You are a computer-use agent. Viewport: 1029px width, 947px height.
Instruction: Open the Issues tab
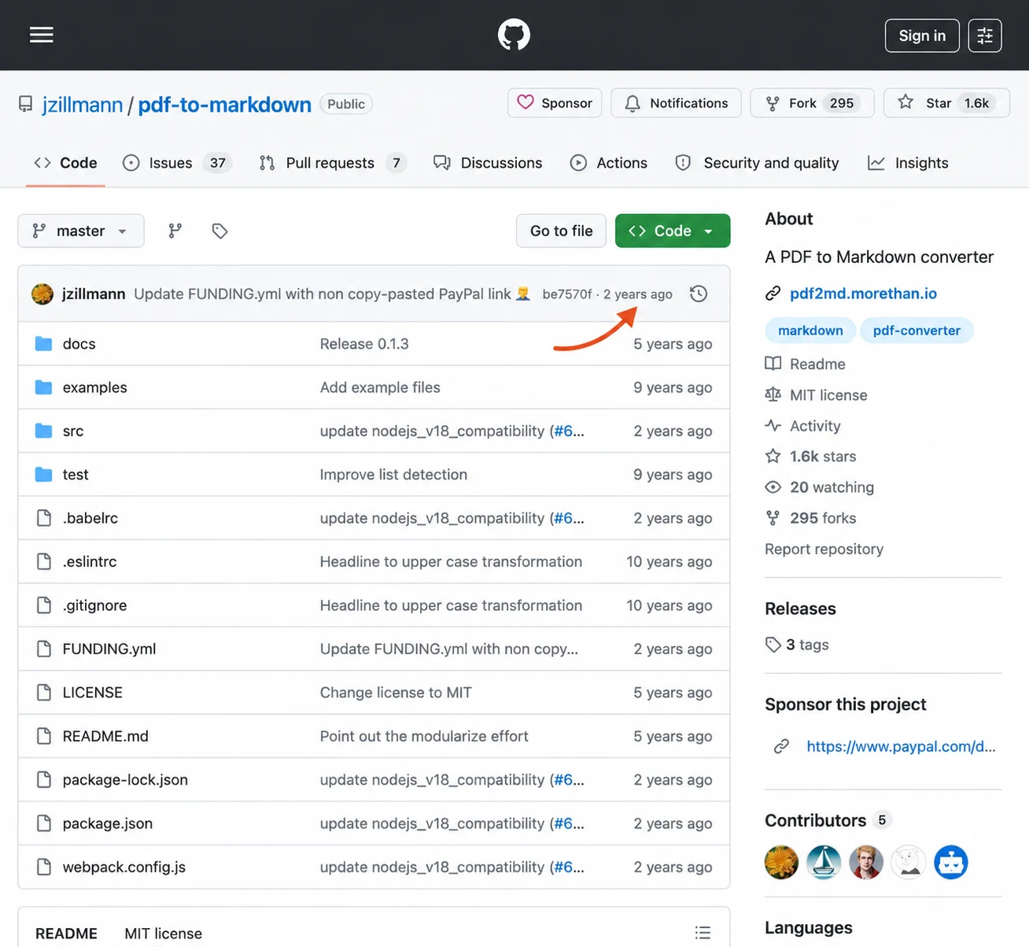177,163
